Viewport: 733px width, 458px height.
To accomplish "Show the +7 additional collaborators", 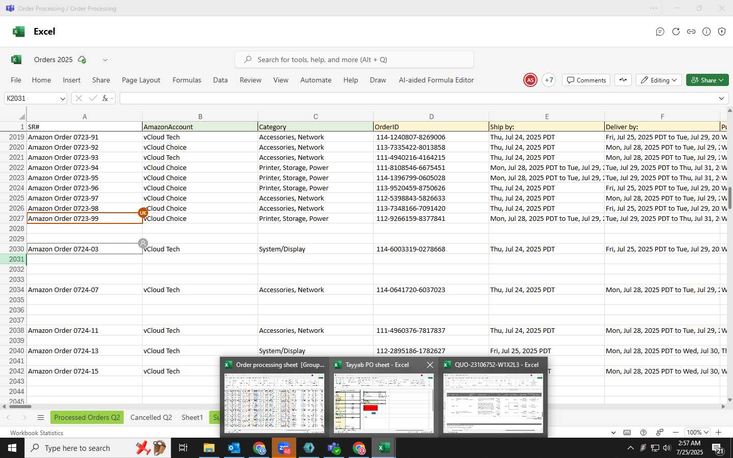I will pos(549,80).
